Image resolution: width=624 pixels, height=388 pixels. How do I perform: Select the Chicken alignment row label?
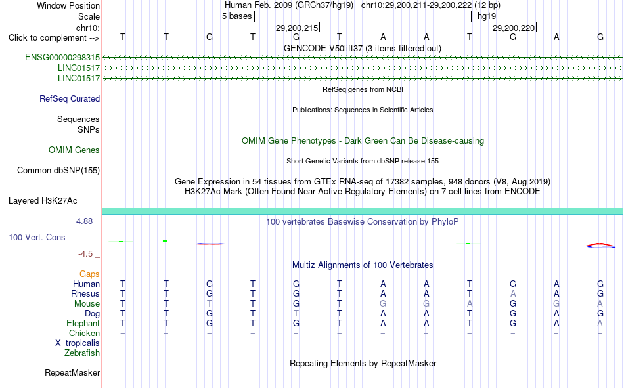84,333
